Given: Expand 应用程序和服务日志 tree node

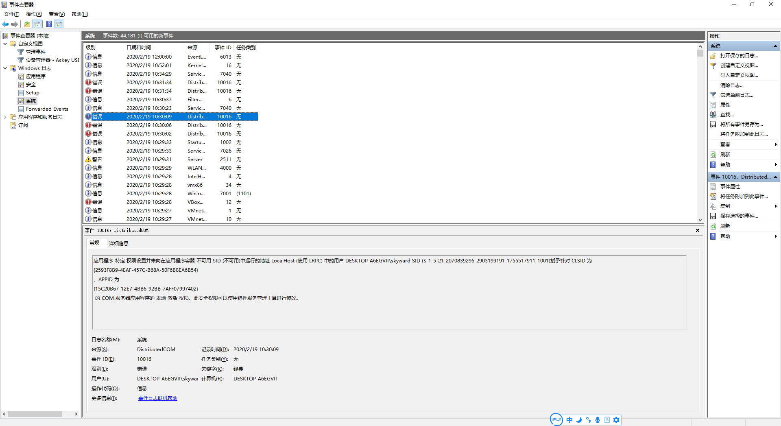Looking at the screenshot, I should (x=5, y=117).
